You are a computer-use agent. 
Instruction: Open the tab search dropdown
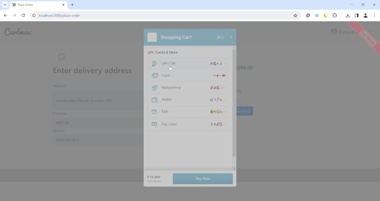click(x=5, y=5)
